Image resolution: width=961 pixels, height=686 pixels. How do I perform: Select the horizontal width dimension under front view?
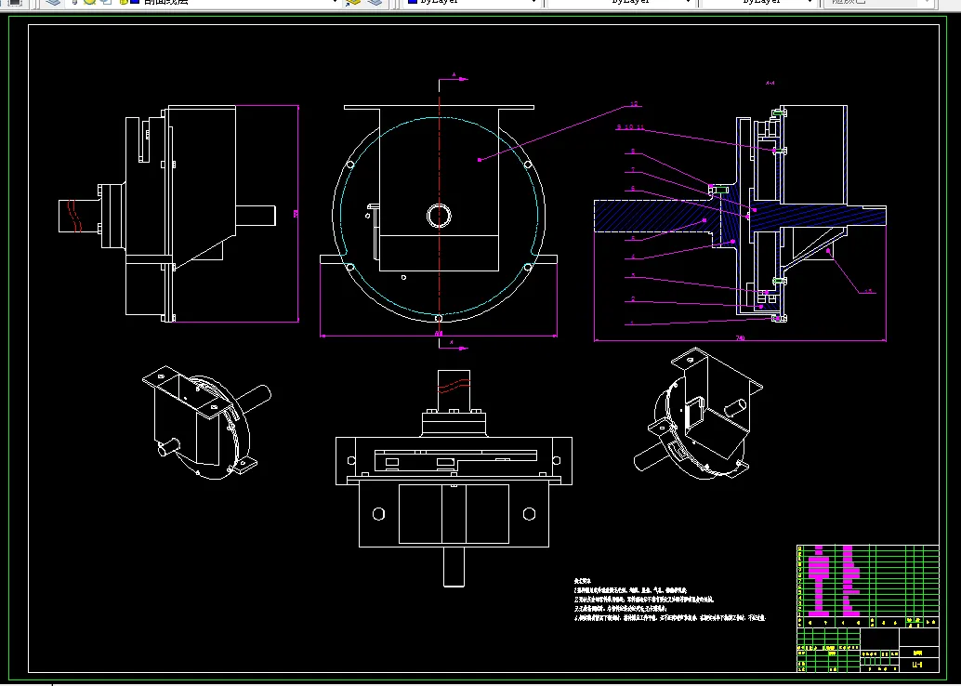point(438,334)
